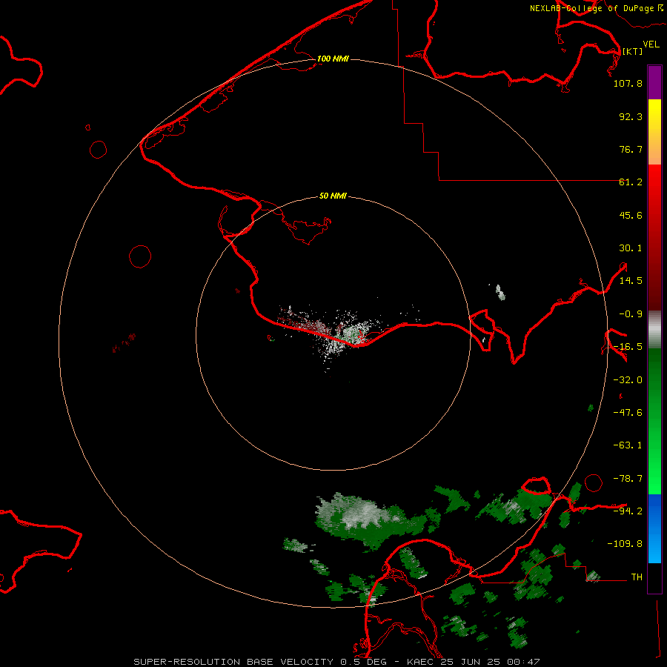Select the 100 NMI range ring label

[x=333, y=59]
